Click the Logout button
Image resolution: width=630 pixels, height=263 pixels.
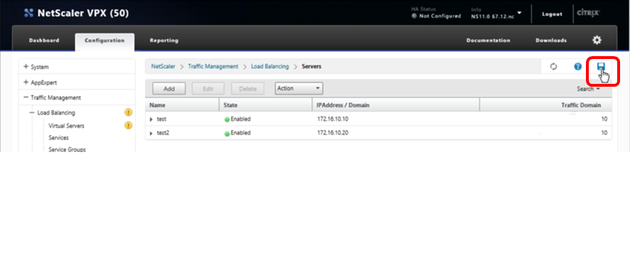click(552, 14)
